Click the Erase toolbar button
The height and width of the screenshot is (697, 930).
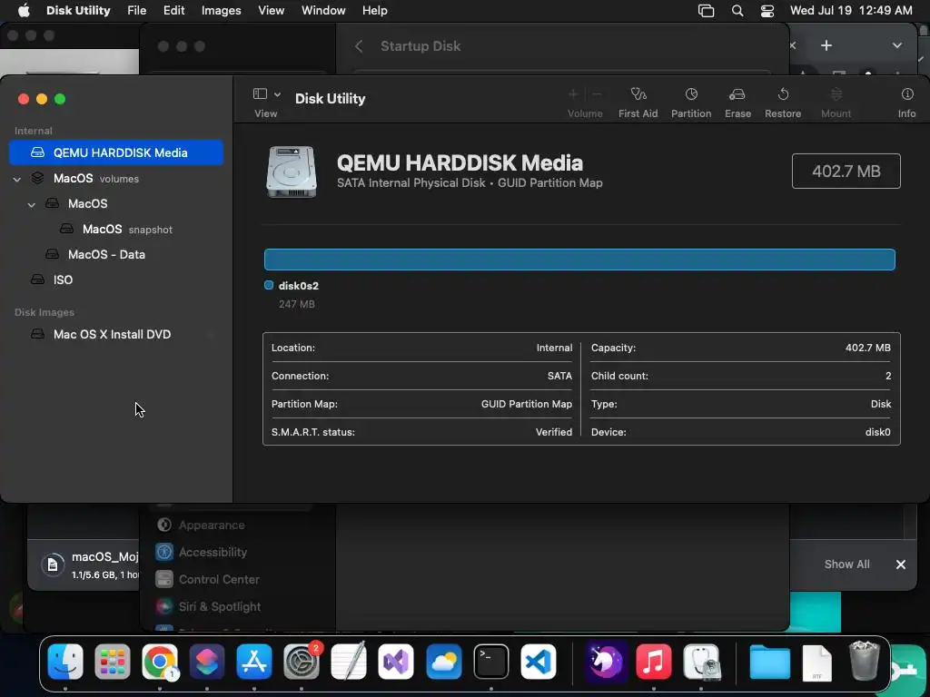point(737,103)
